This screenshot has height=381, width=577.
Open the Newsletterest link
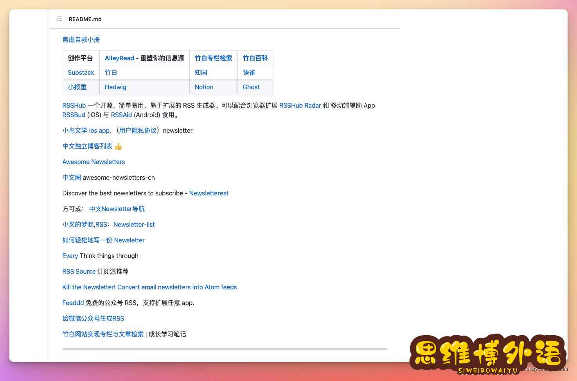pos(209,193)
